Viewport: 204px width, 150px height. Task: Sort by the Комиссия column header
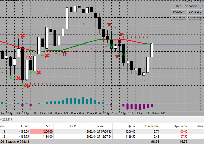(148, 126)
